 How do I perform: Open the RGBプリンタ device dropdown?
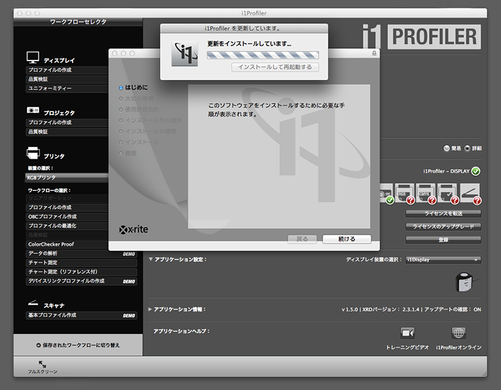[64, 177]
